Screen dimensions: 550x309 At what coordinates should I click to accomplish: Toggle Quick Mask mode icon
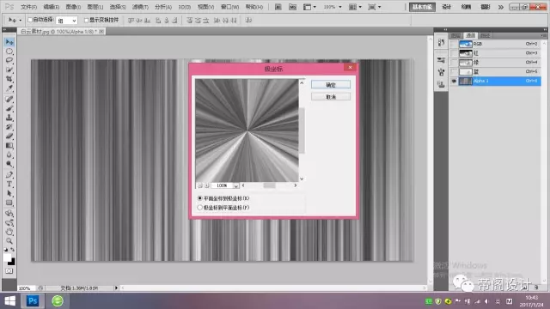coord(9,271)
